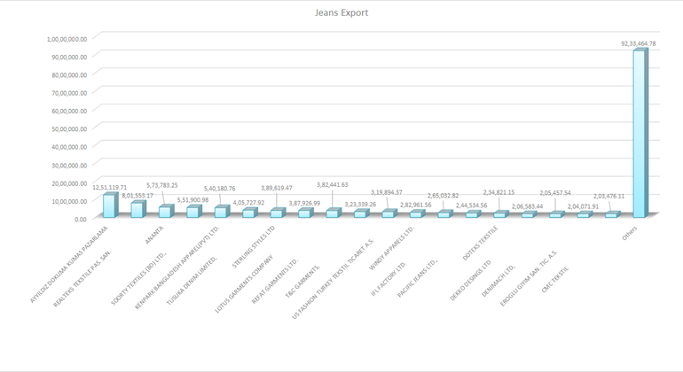Image resolution: width=683 pixels, height=372 pixels.
Task: Click the 10,00,000.00 axis value
Action: [69, 201]
